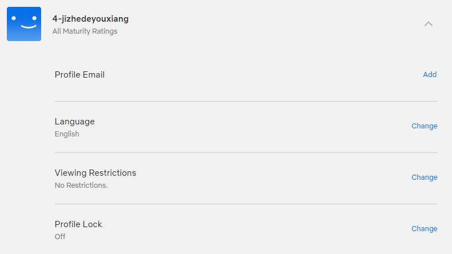Click the blue smiley profile avatar
The image size is (452, 254).
pyautogui.click(x=24, y=24)
